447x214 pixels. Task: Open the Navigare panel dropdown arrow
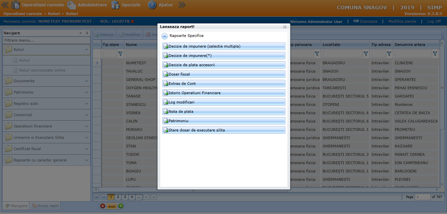coord(80,33)
